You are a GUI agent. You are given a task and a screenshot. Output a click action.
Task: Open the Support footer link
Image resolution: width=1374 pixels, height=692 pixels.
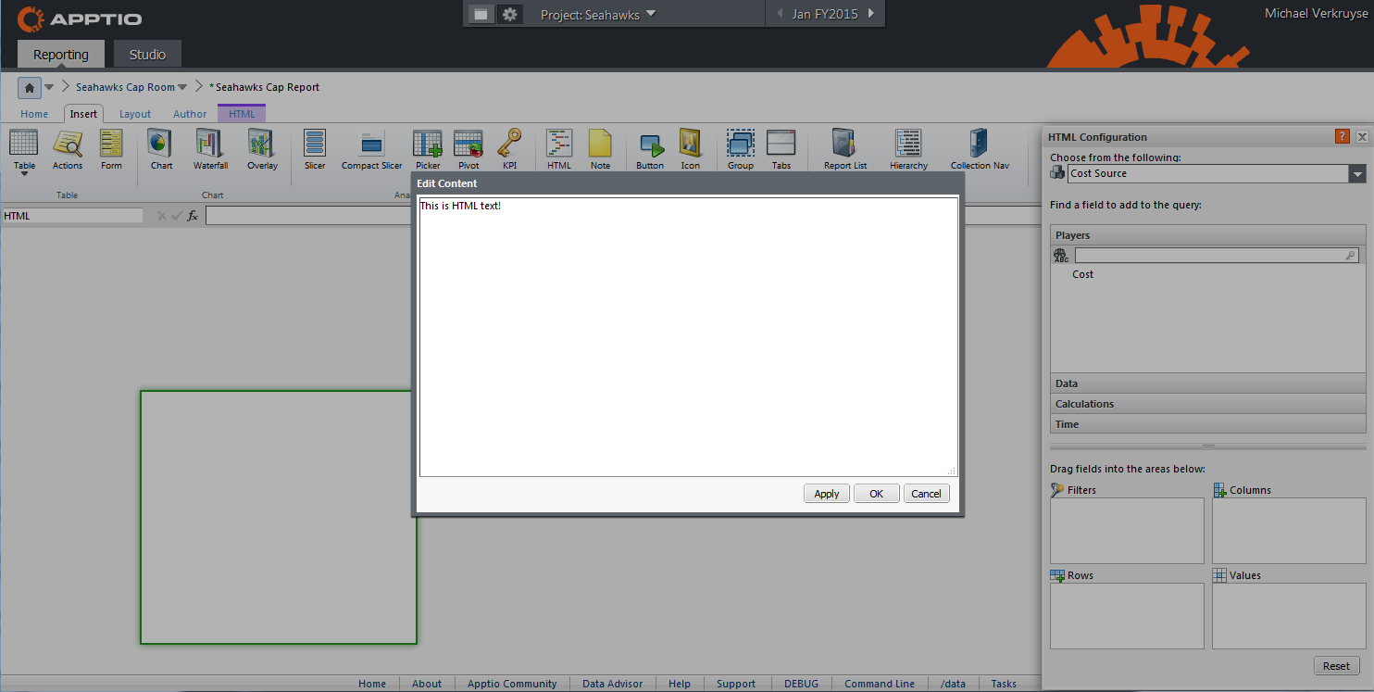point(736,684)
